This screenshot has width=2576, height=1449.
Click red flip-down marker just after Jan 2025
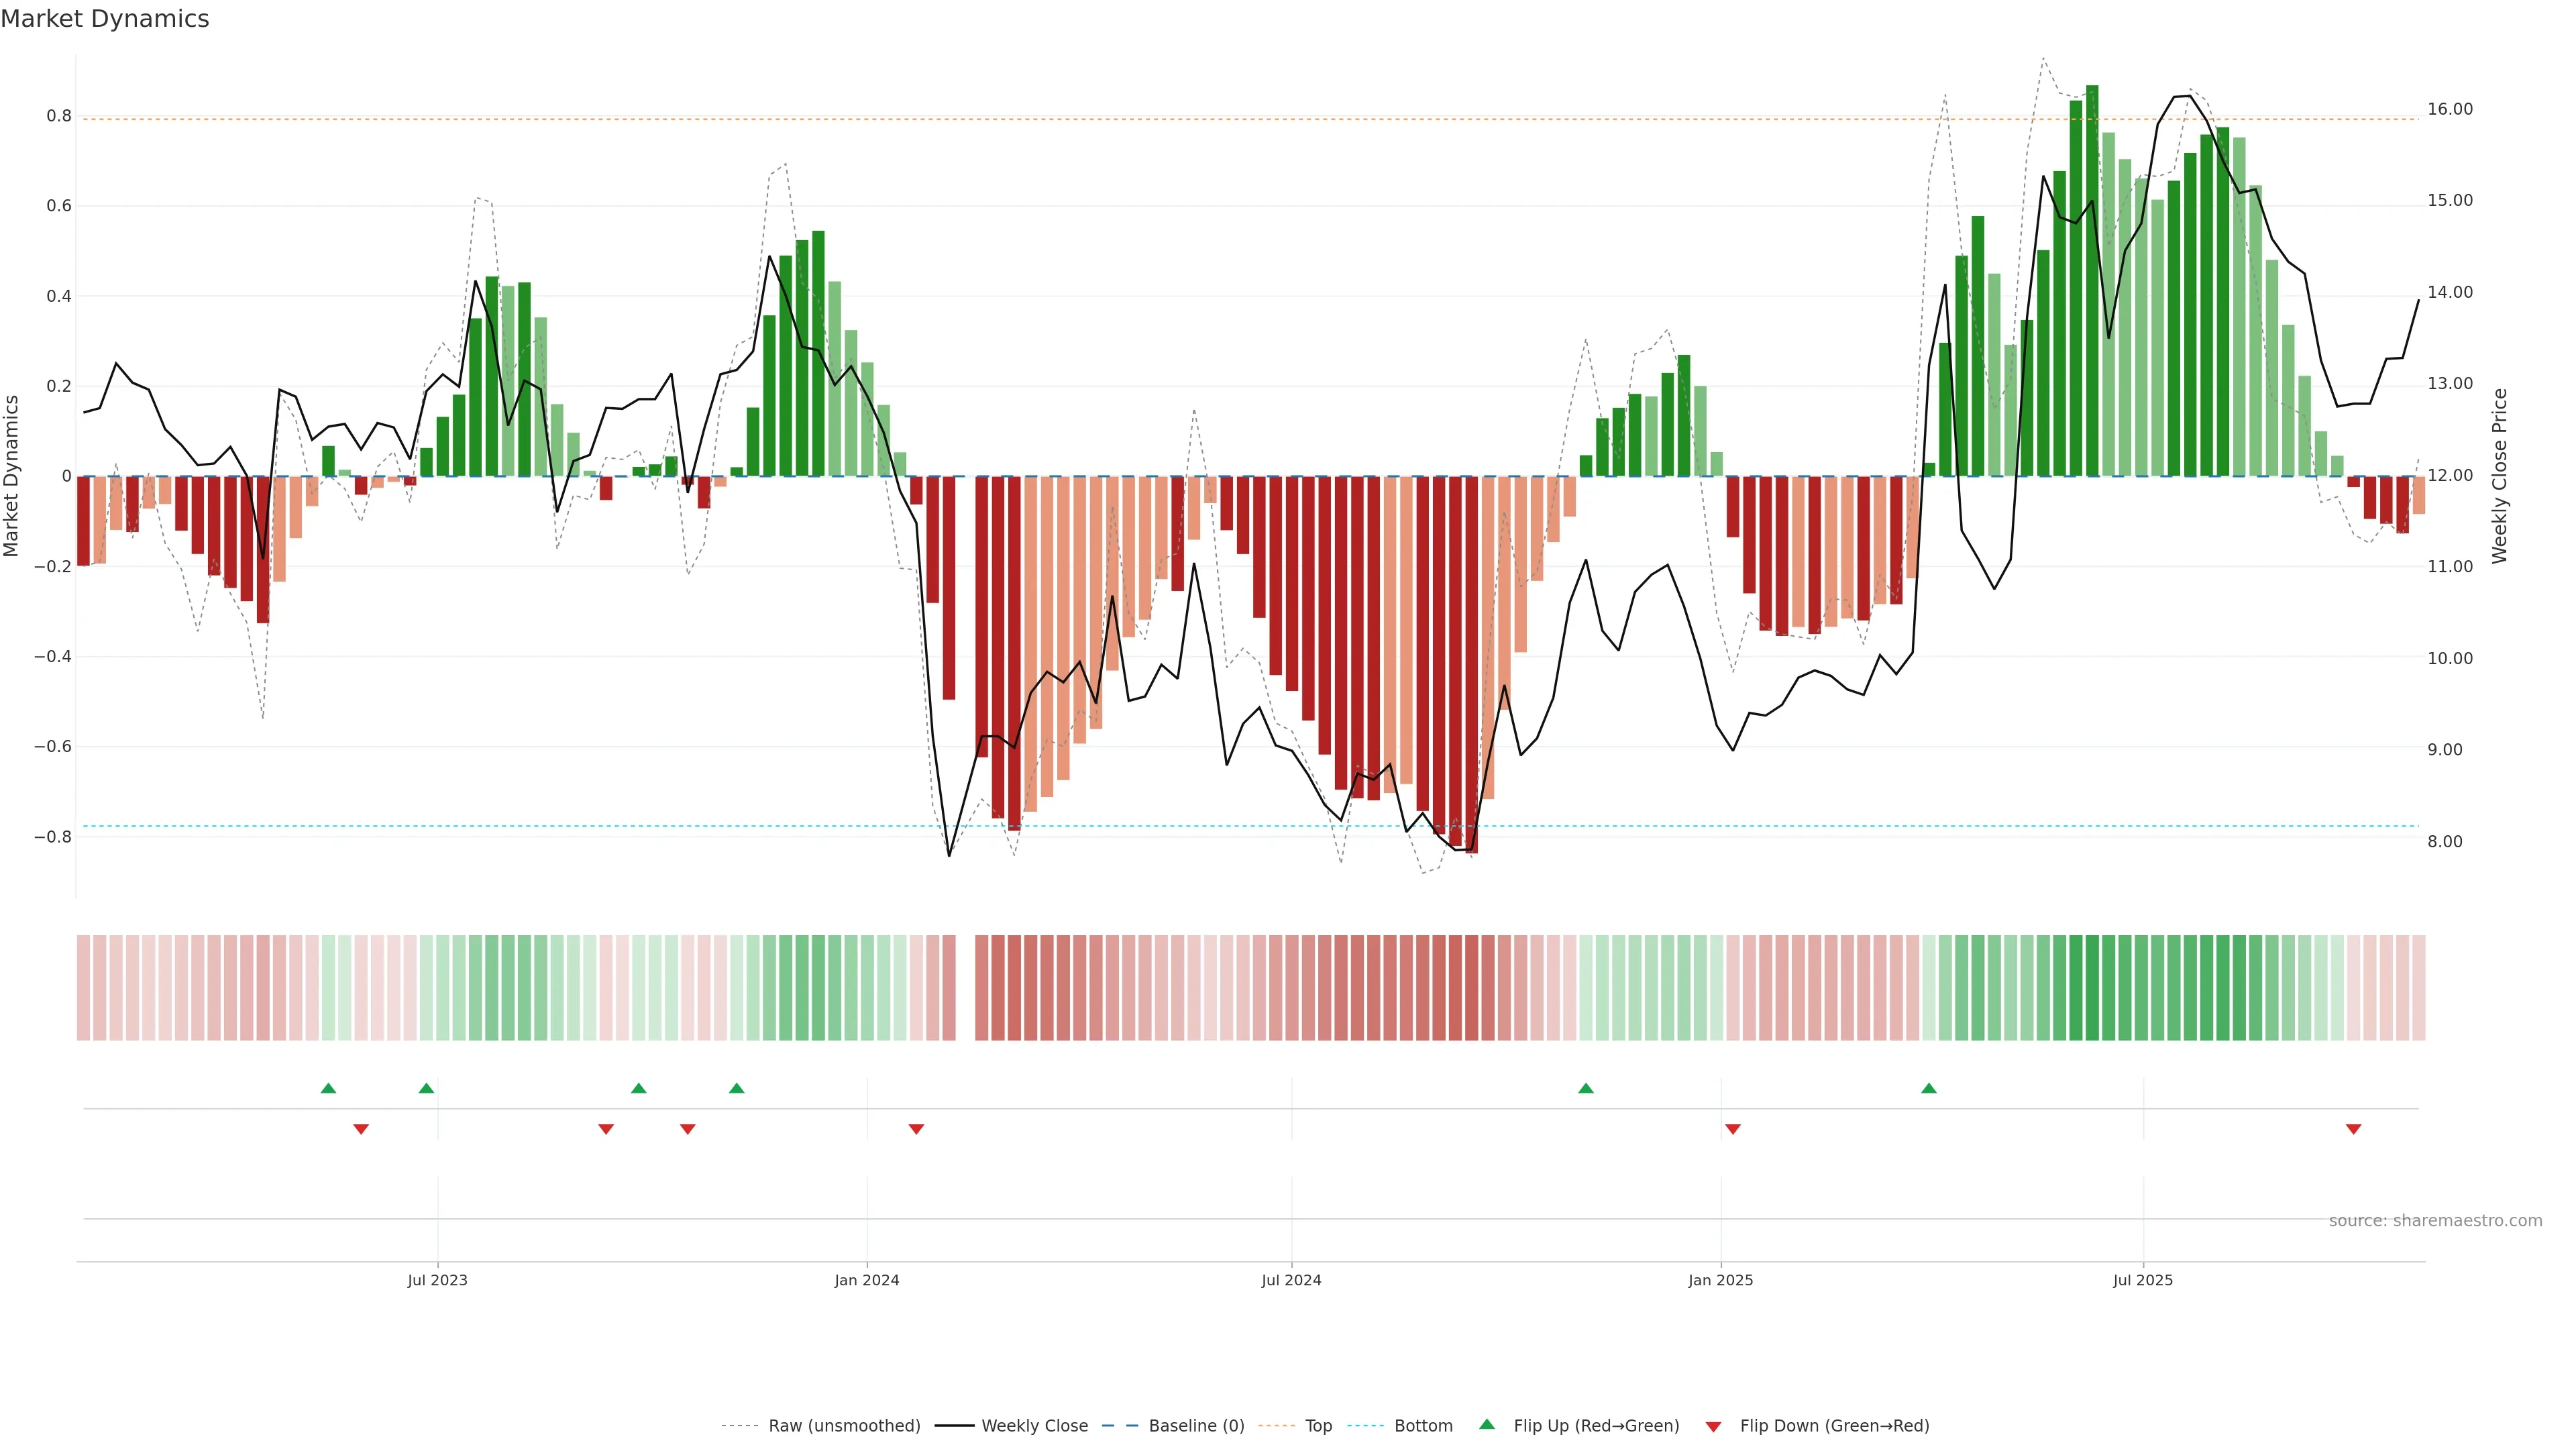(x=1732, y=1129)
